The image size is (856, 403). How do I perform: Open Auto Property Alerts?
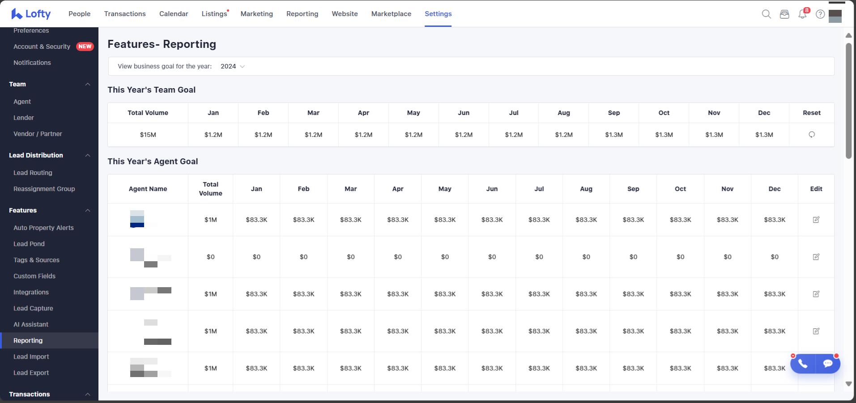(x=43, y=228)
